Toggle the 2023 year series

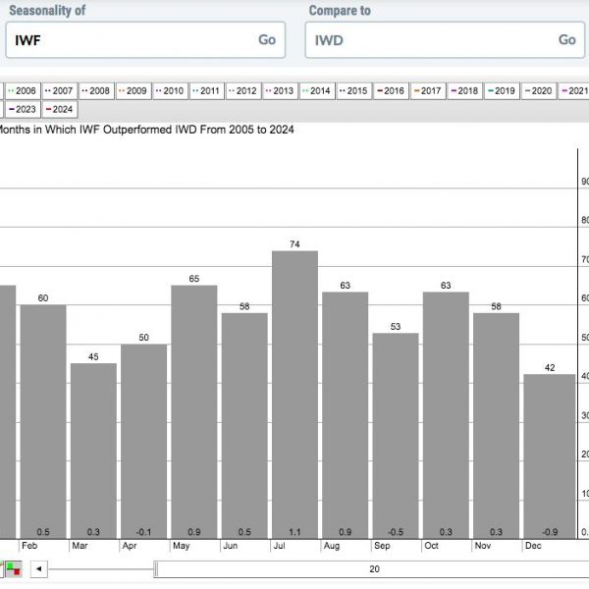[23, 109]
